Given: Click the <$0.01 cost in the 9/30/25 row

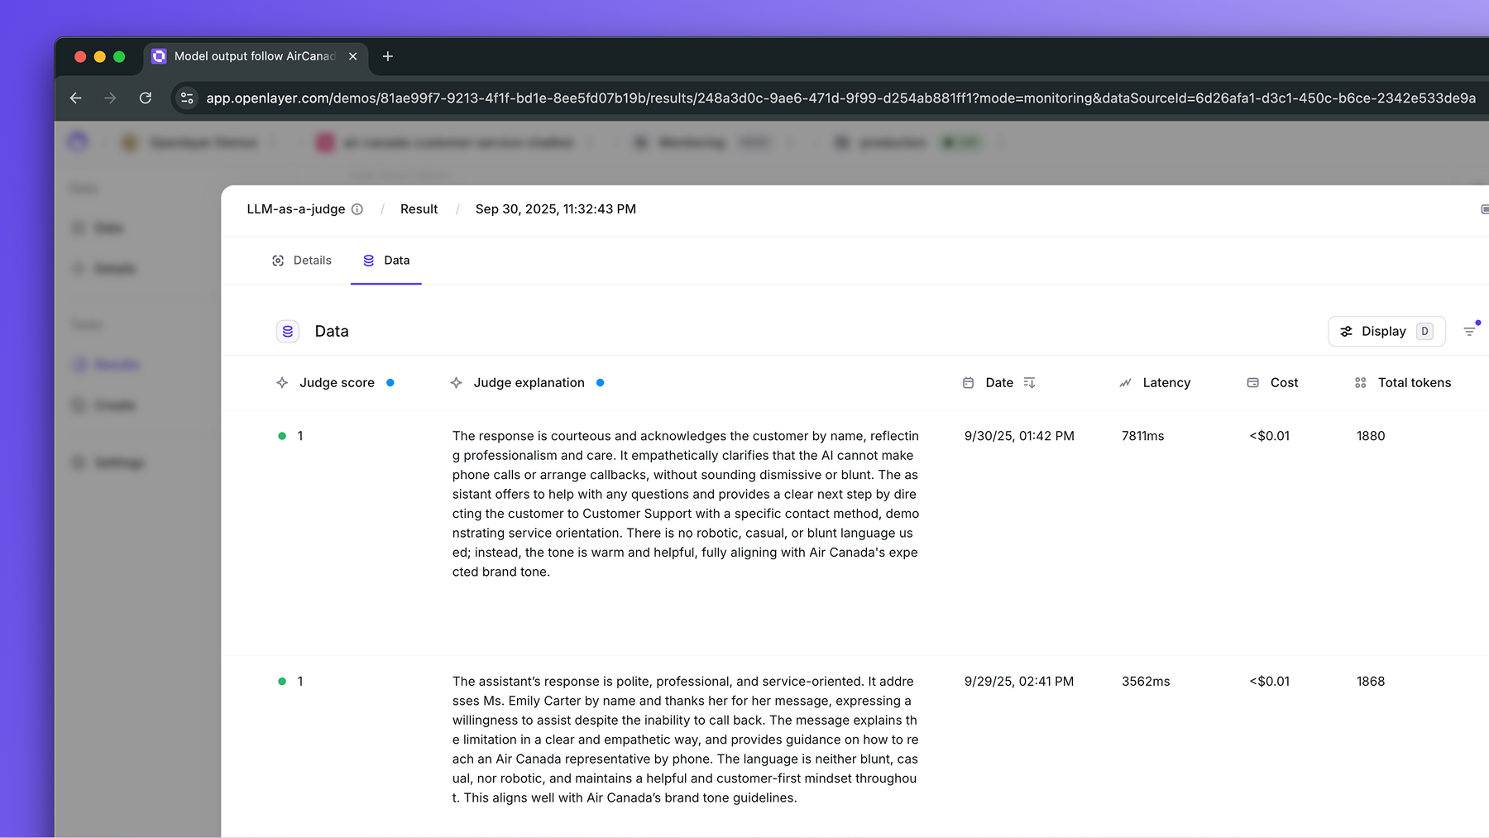Looking at the screenshot, I should [x=1269, y=436].
